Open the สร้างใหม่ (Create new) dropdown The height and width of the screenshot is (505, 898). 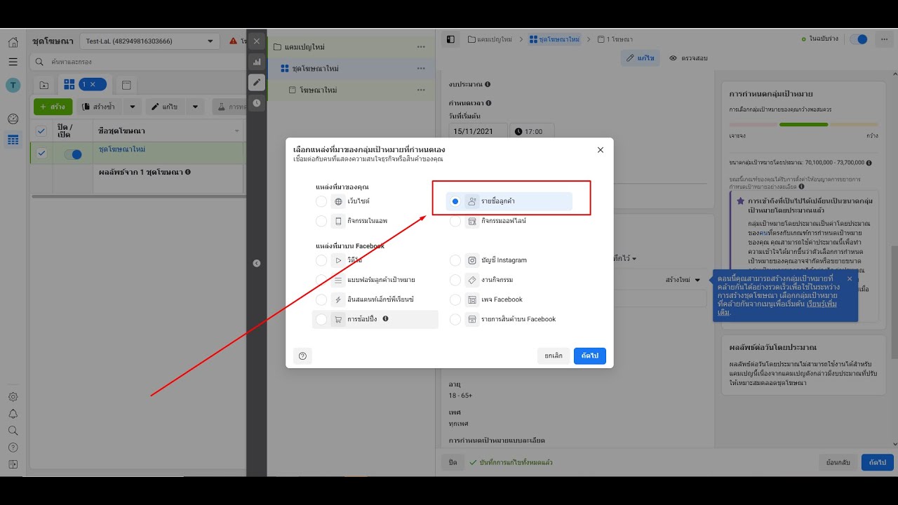click(x=684, y=280)
